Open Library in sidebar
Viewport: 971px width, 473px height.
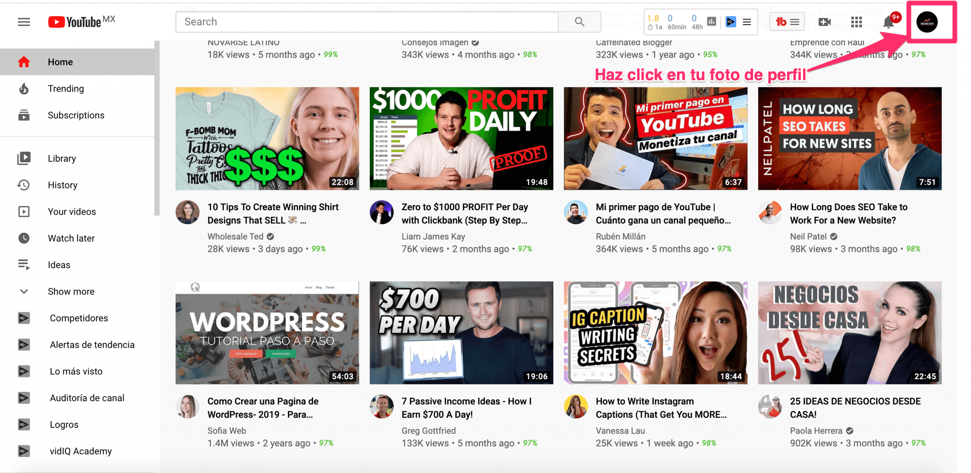click(77, 158)
